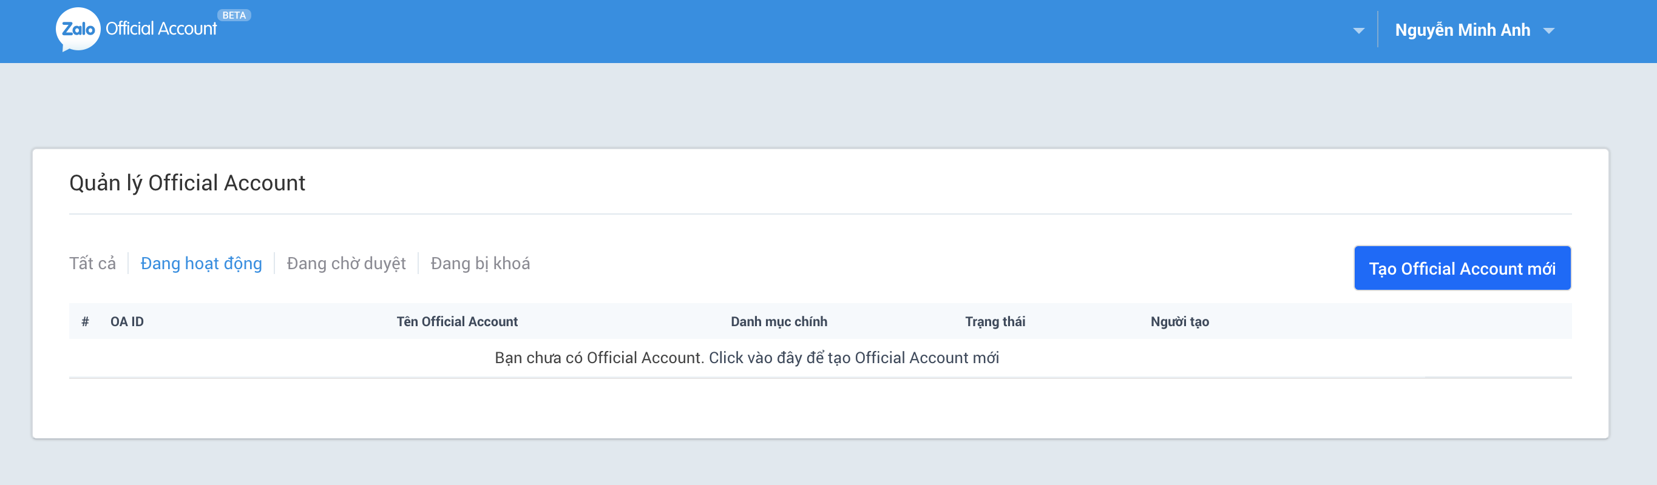This screenshot has width=1657, height=485.
Task: Show the Đang bị khoá tab
Action: [x=480, y=263]
